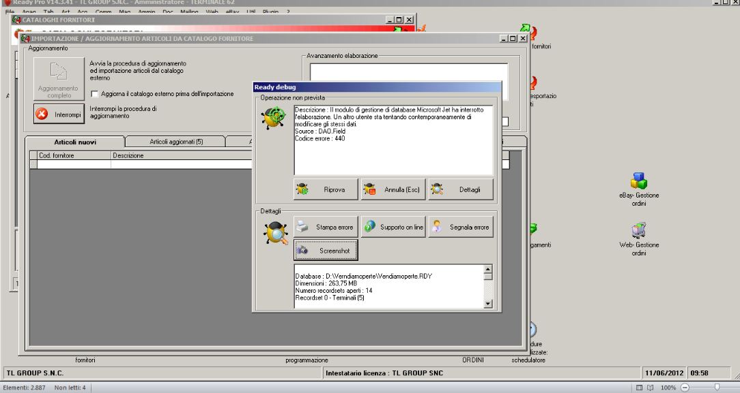This screenshot has height=393, width=740.
Task: Click the error description text box
Action: click(x=393, y=140)
